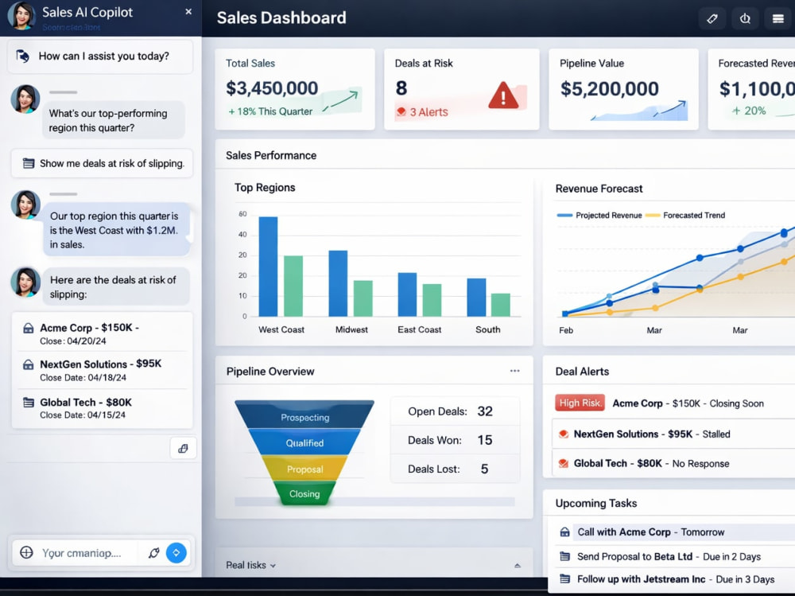Viewport: 795px width, 596px height.
Task: Click the 'High Risk' badge
Action: coord(580,403)
